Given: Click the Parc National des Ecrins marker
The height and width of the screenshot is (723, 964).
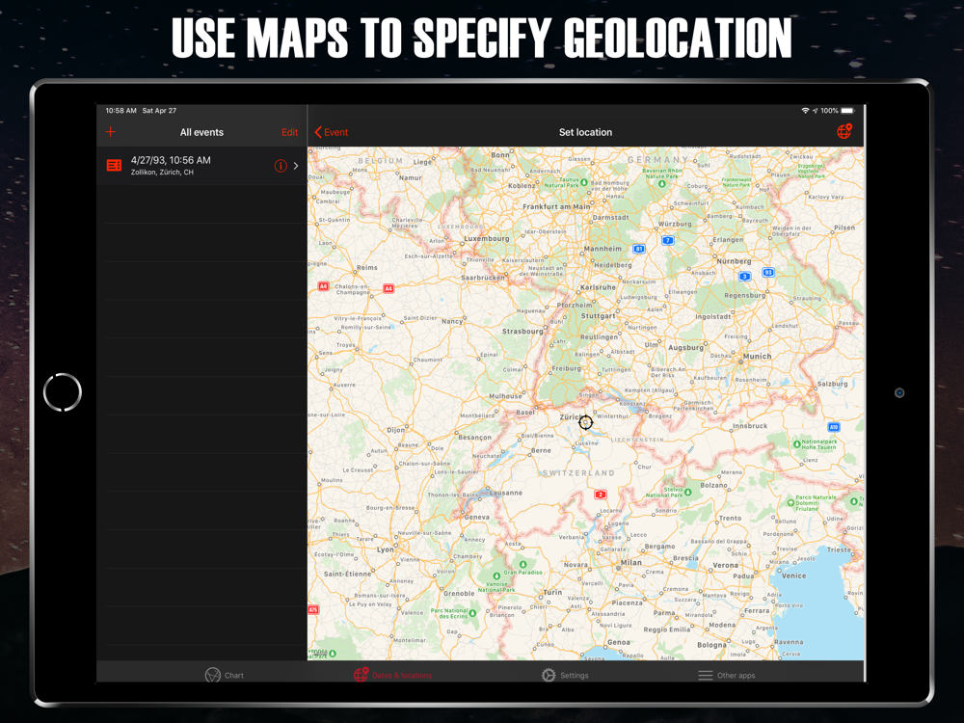Looking at the screenshot, I should tap(472, 613).
